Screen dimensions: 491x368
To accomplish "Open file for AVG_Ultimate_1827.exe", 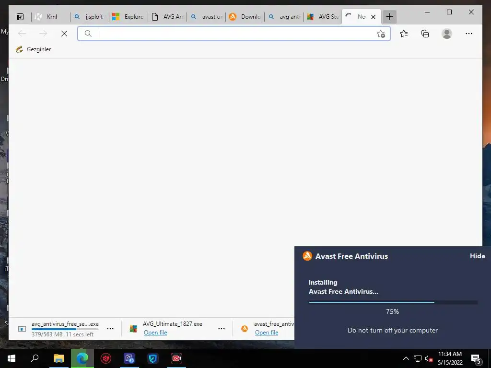I will pyautogui.click(x=155, y=333).
